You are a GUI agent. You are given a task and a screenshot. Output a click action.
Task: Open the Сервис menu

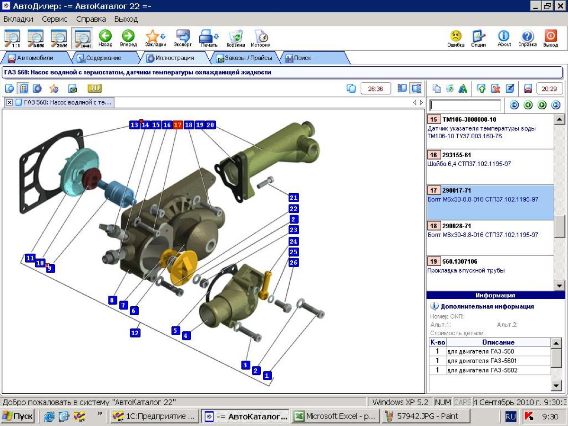point(54,19)
